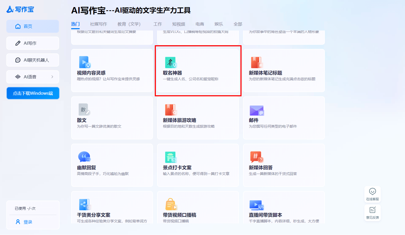
Task: Click the 写作宝 logo
Action: pyautogui.click(x=20, y=9)
